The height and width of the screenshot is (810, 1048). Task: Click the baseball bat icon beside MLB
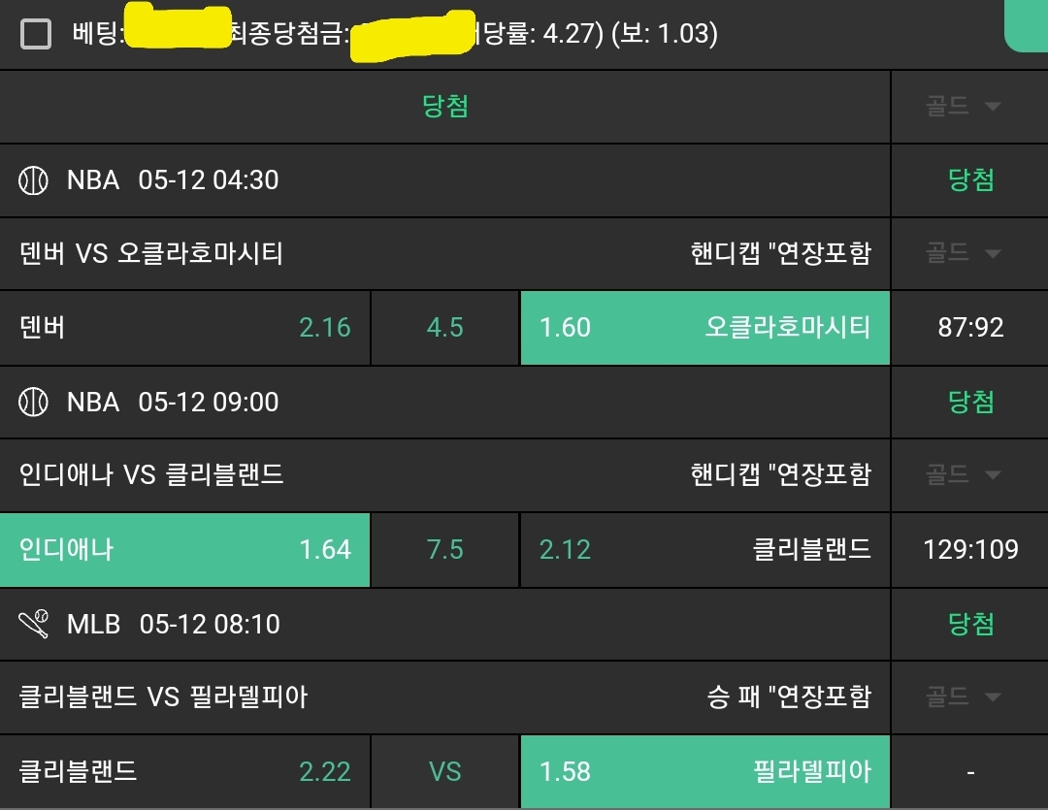tap(34, 624)
